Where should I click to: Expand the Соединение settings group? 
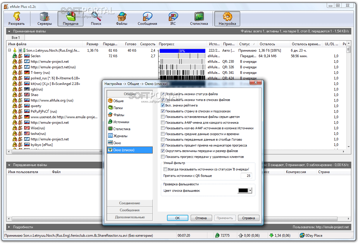(130, 203)
